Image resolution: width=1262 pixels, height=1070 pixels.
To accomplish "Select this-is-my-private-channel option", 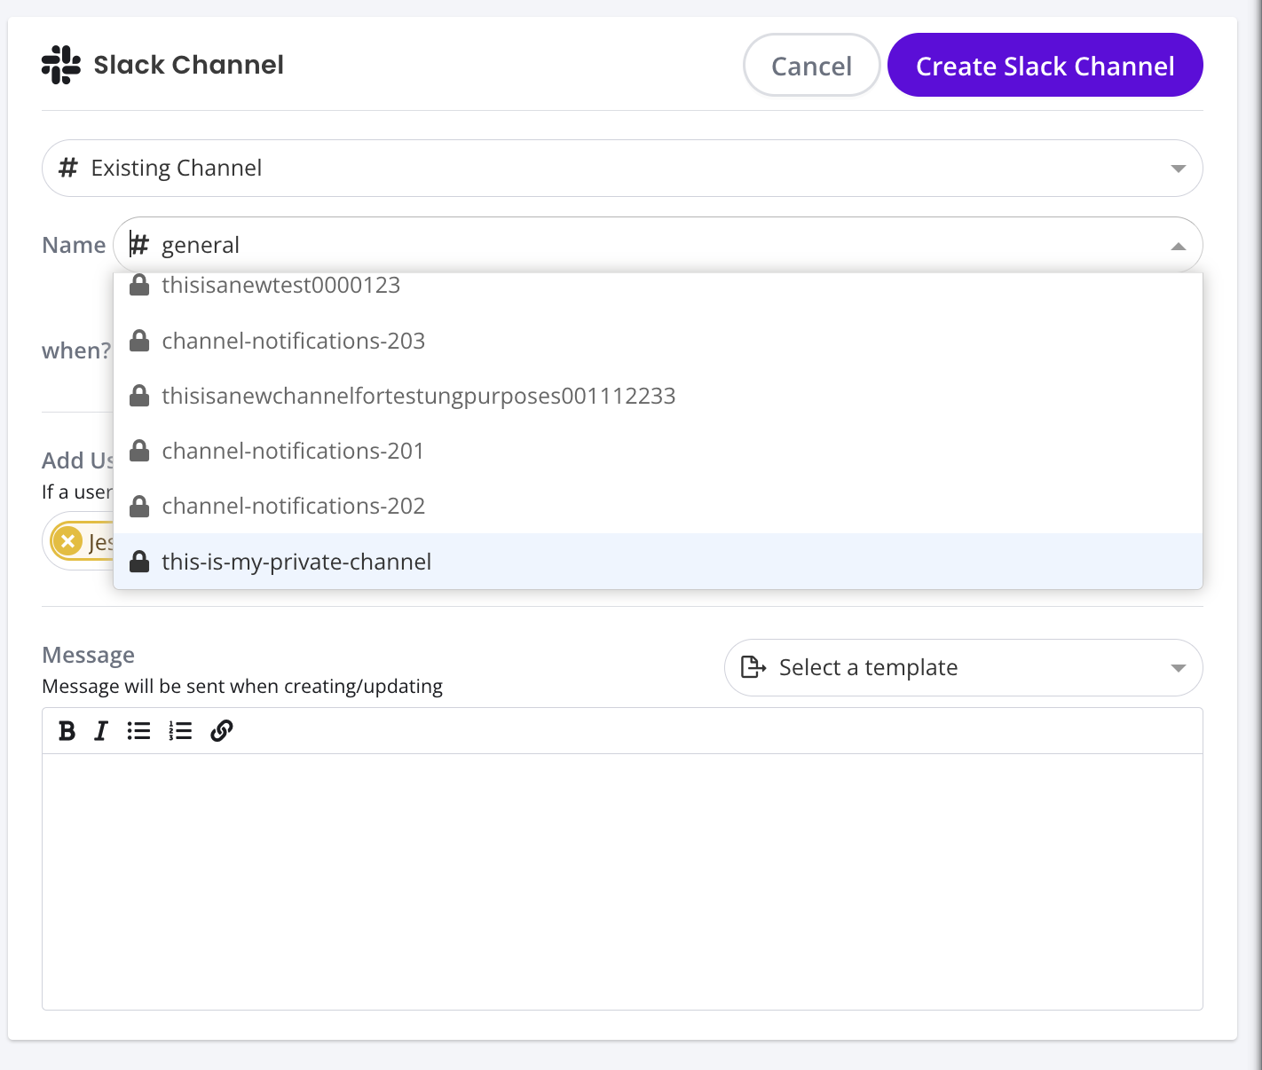I will click(x=296, y=562).
